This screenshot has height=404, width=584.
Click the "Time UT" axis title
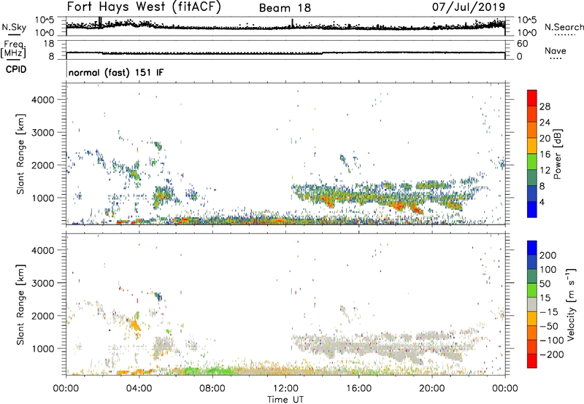pyautogui.click(x=285, y=400)
